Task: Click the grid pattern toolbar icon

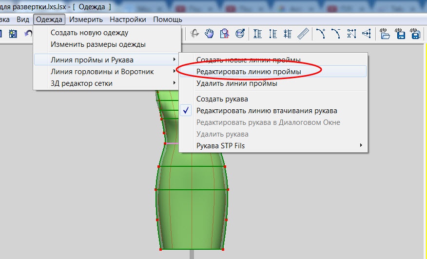Action: coord(13,34)
